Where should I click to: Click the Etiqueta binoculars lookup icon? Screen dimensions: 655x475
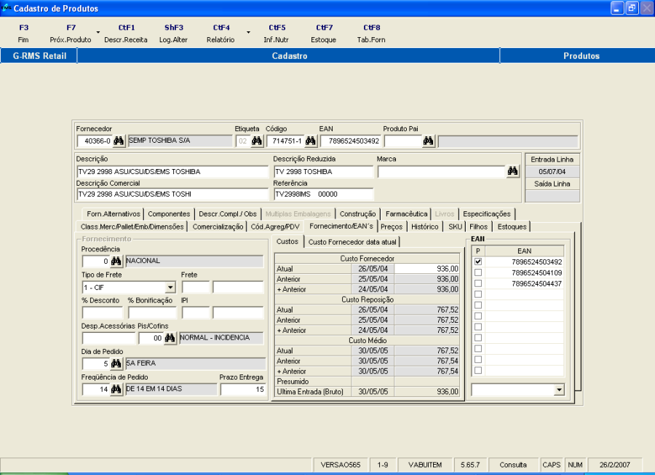click(256, 141)
